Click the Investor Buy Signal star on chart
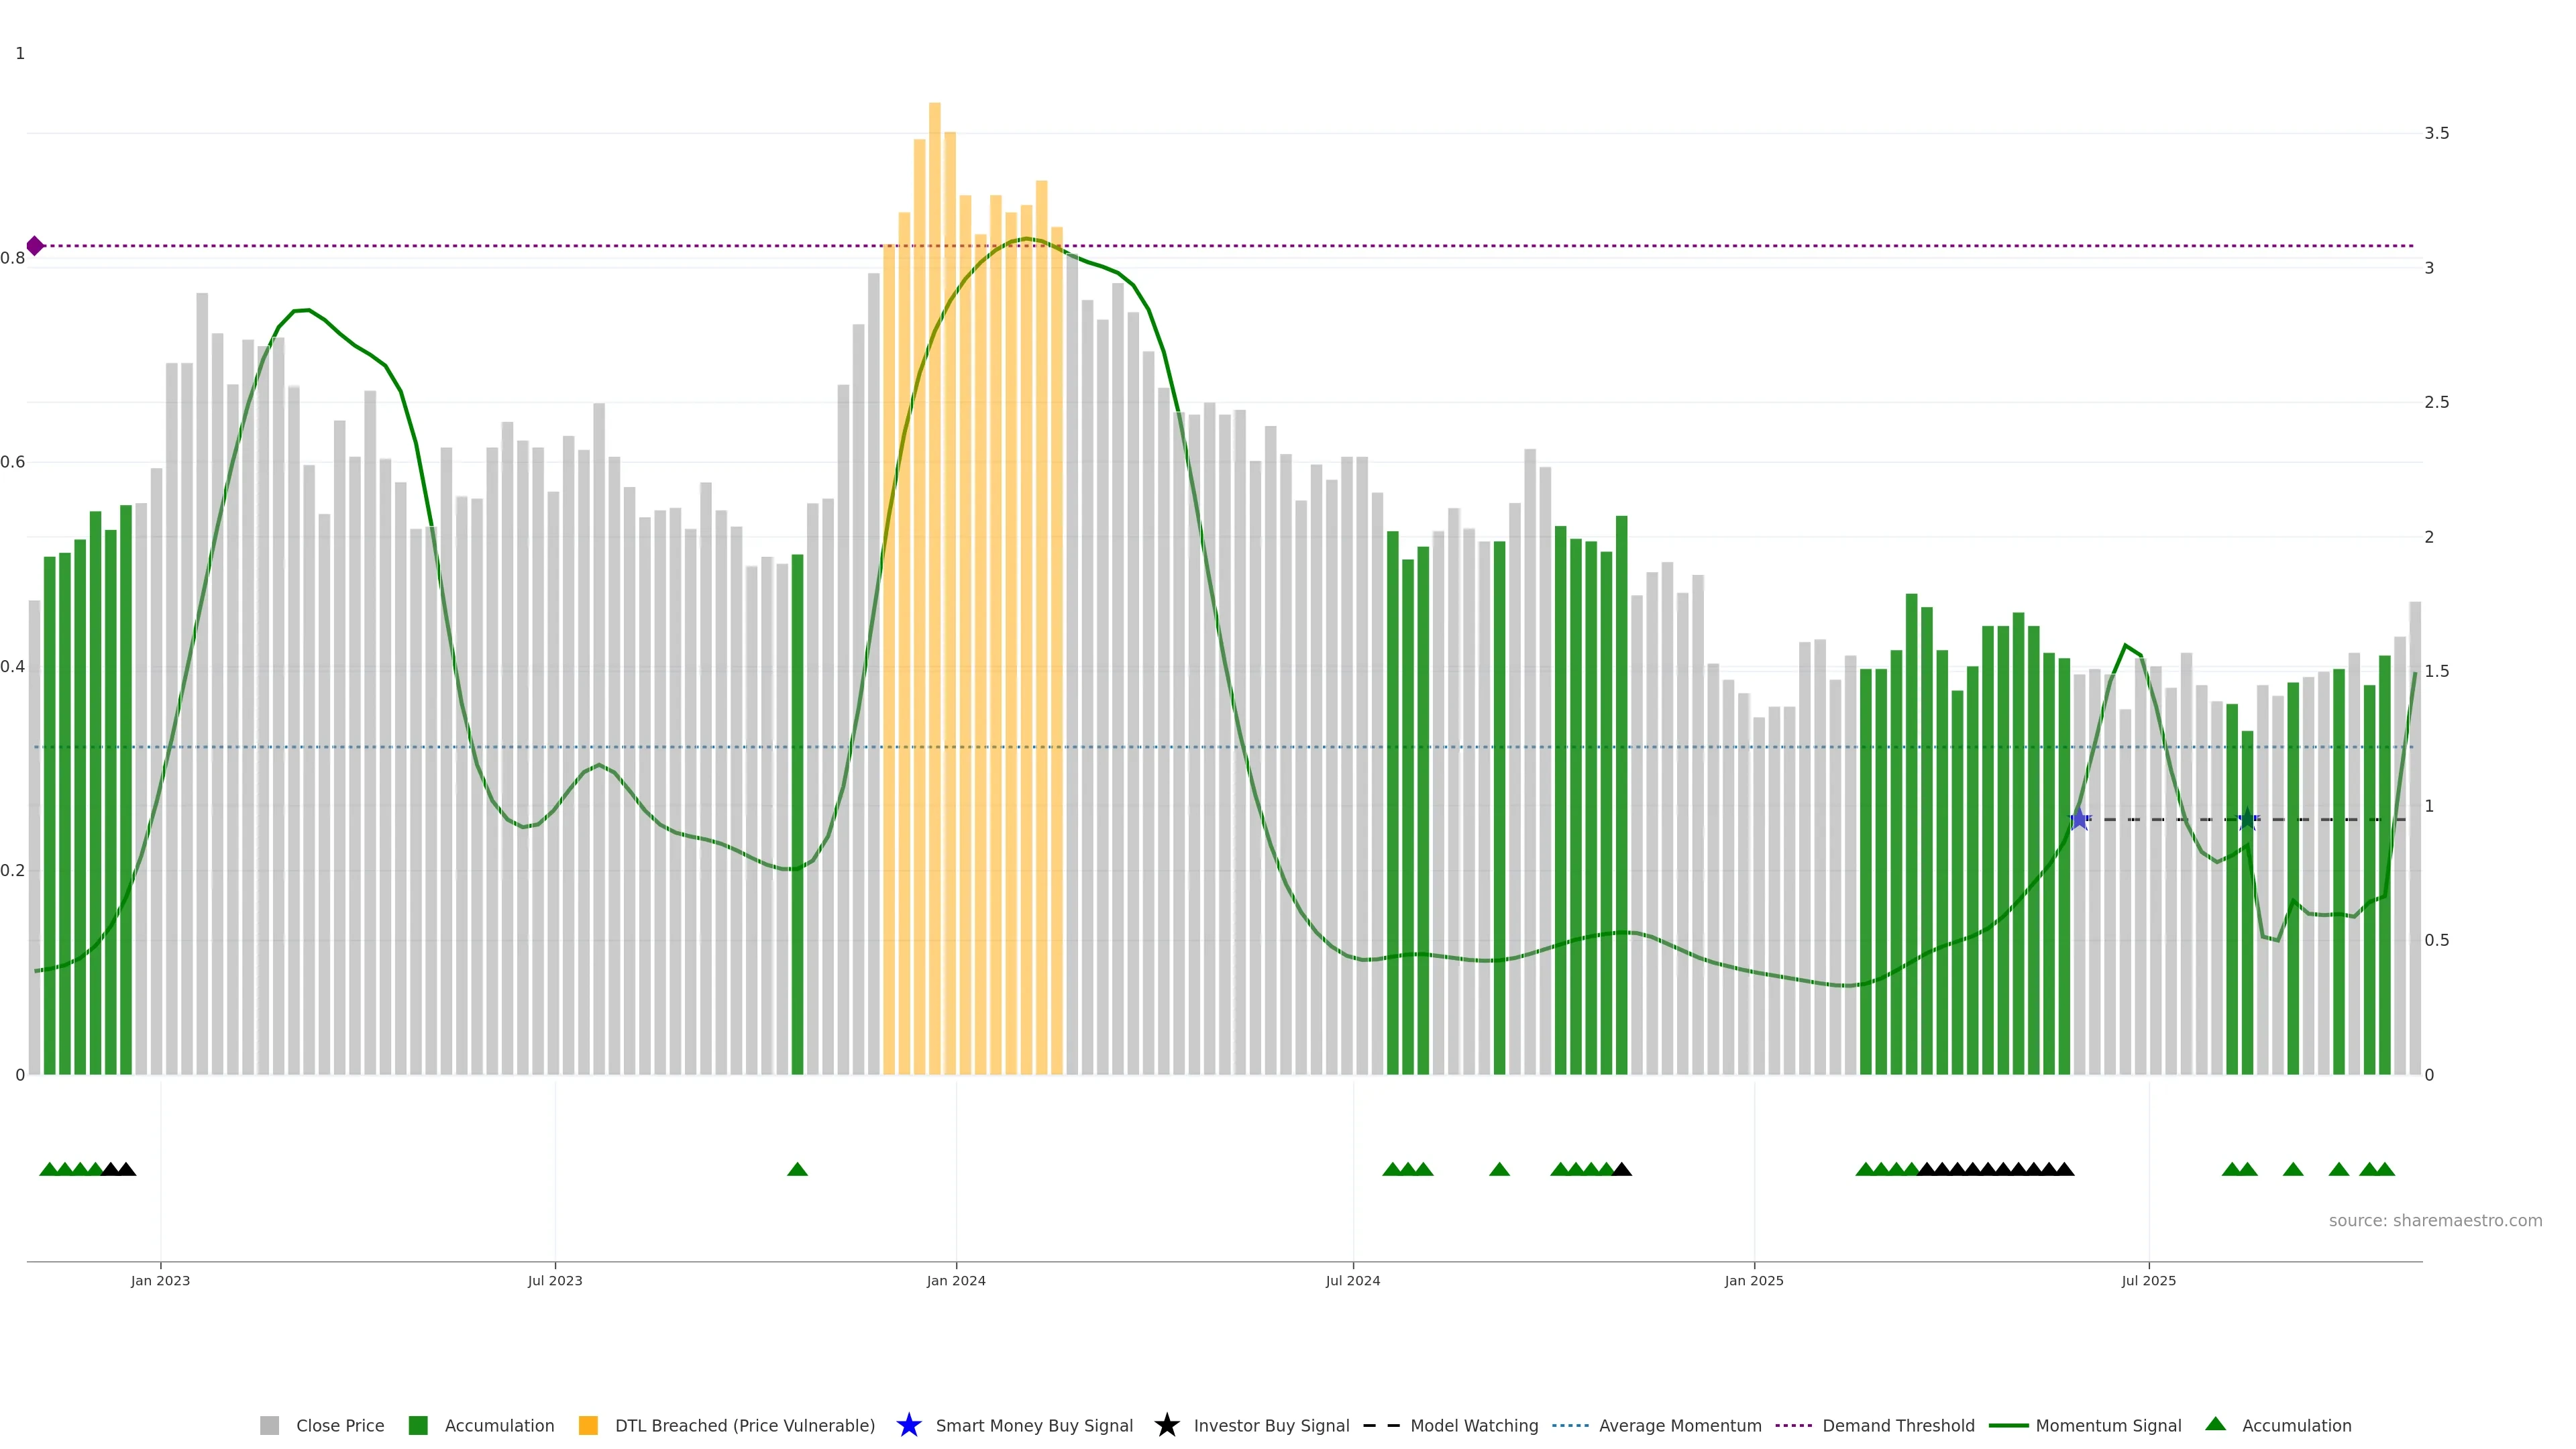Screen dimensions: 2576x1449 pos(2247,820)
